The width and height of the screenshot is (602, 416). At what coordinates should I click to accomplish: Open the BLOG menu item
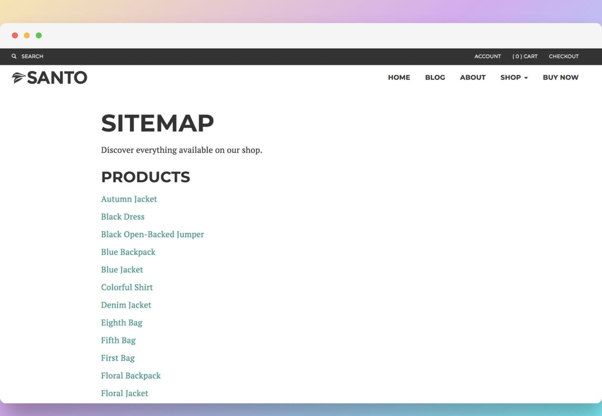[x=435, y=78]
